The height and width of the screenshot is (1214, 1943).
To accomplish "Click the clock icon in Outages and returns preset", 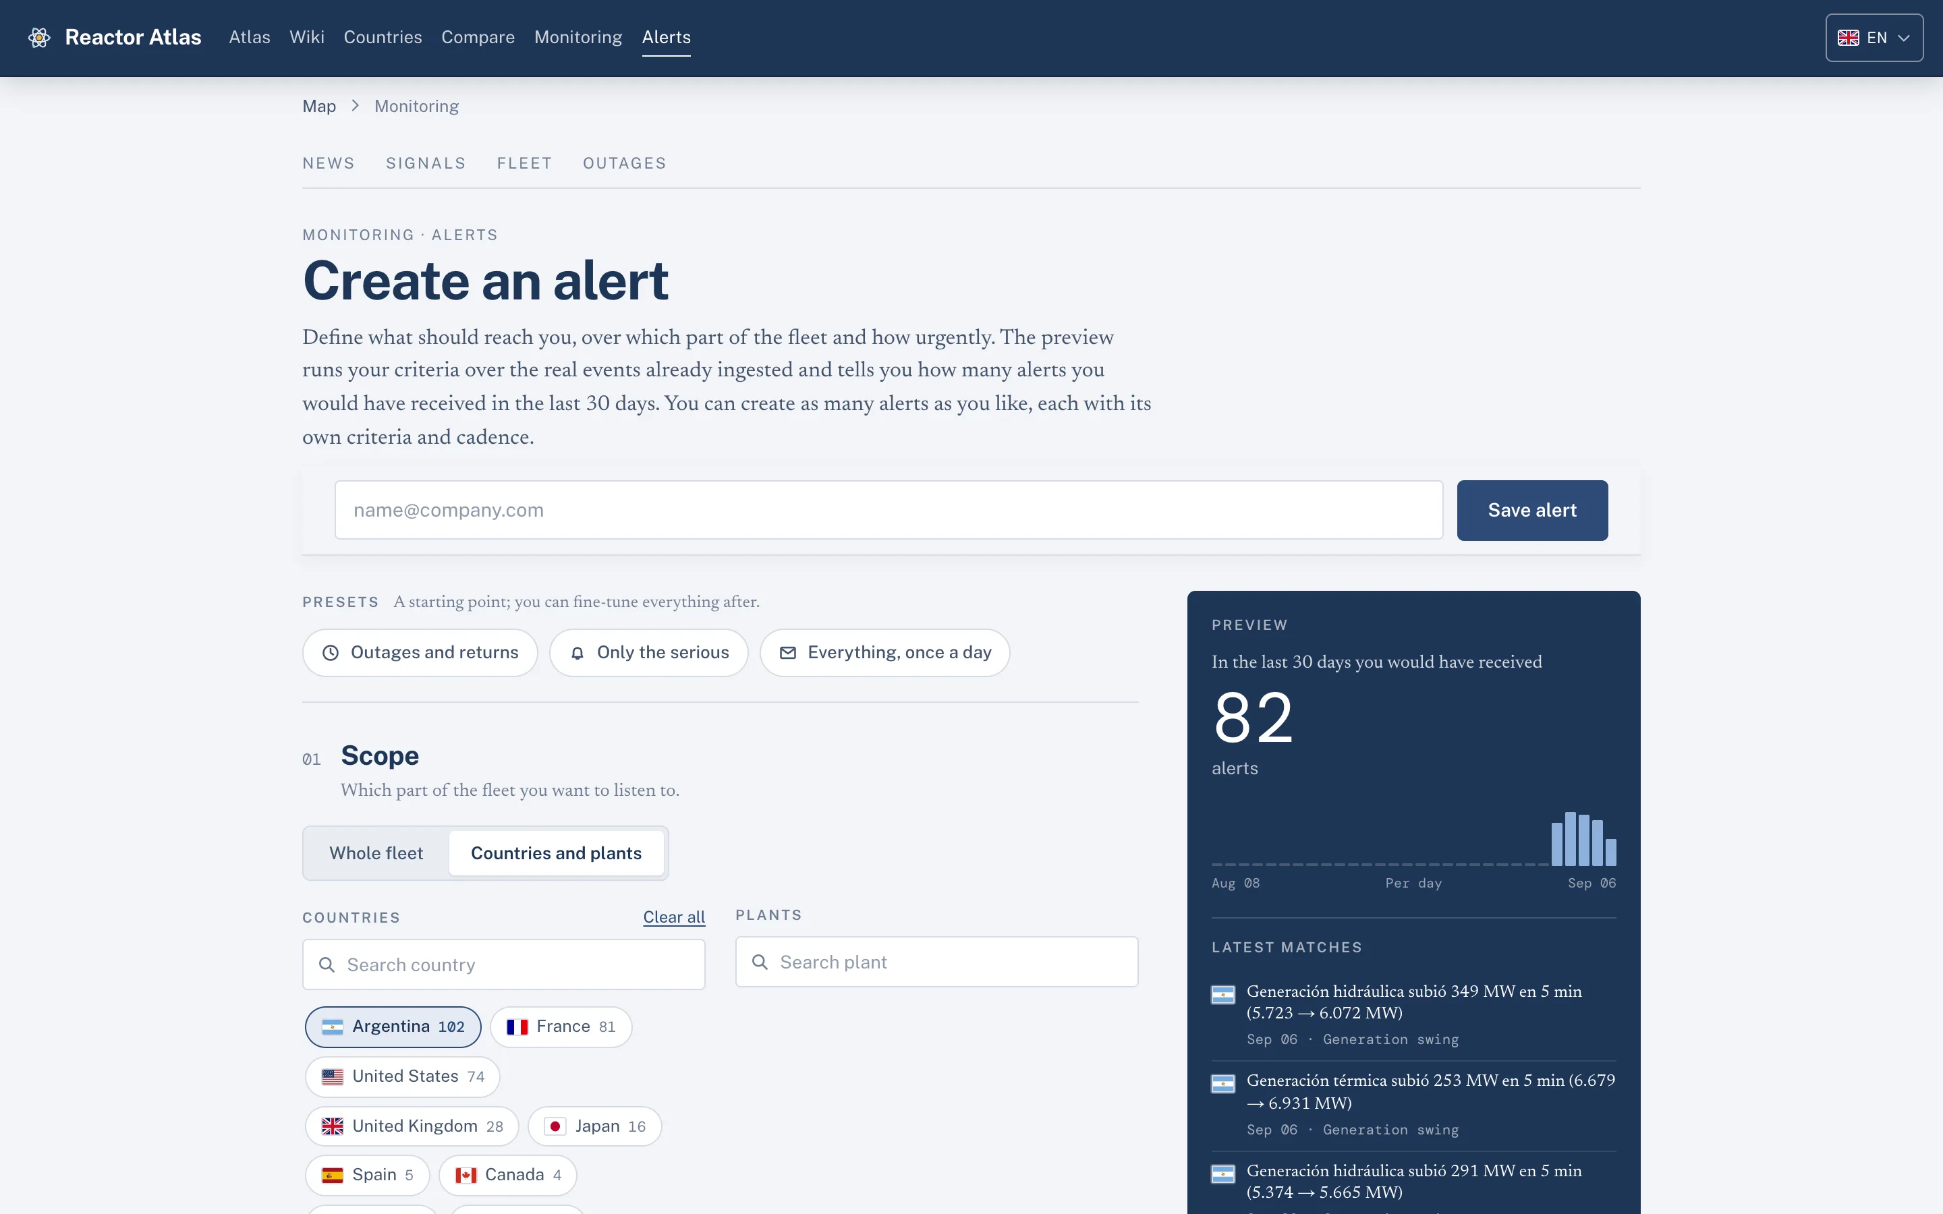I will click(x=330, y=653).
